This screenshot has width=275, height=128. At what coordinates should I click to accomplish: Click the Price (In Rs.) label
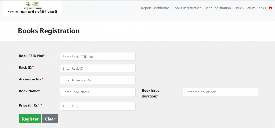coord(31,105)
